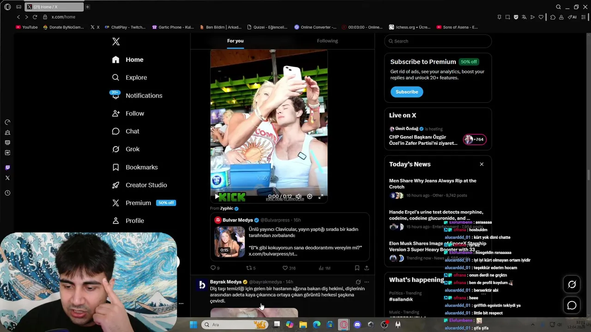This screenshot has width=591, height=332.
Task: Open Premium 50% off item
Action: pyautogui.click(x=144, y=203)
